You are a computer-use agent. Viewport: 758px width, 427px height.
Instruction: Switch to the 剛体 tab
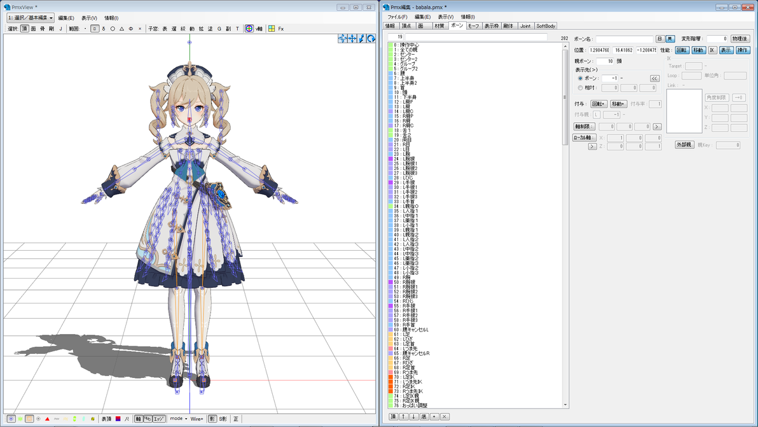pos(508,26)
